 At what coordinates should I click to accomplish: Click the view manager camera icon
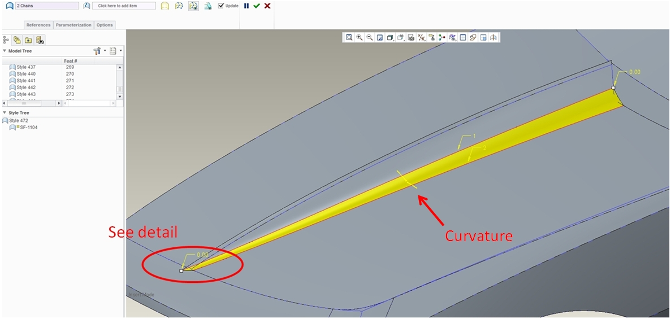(x=411, y=38)
